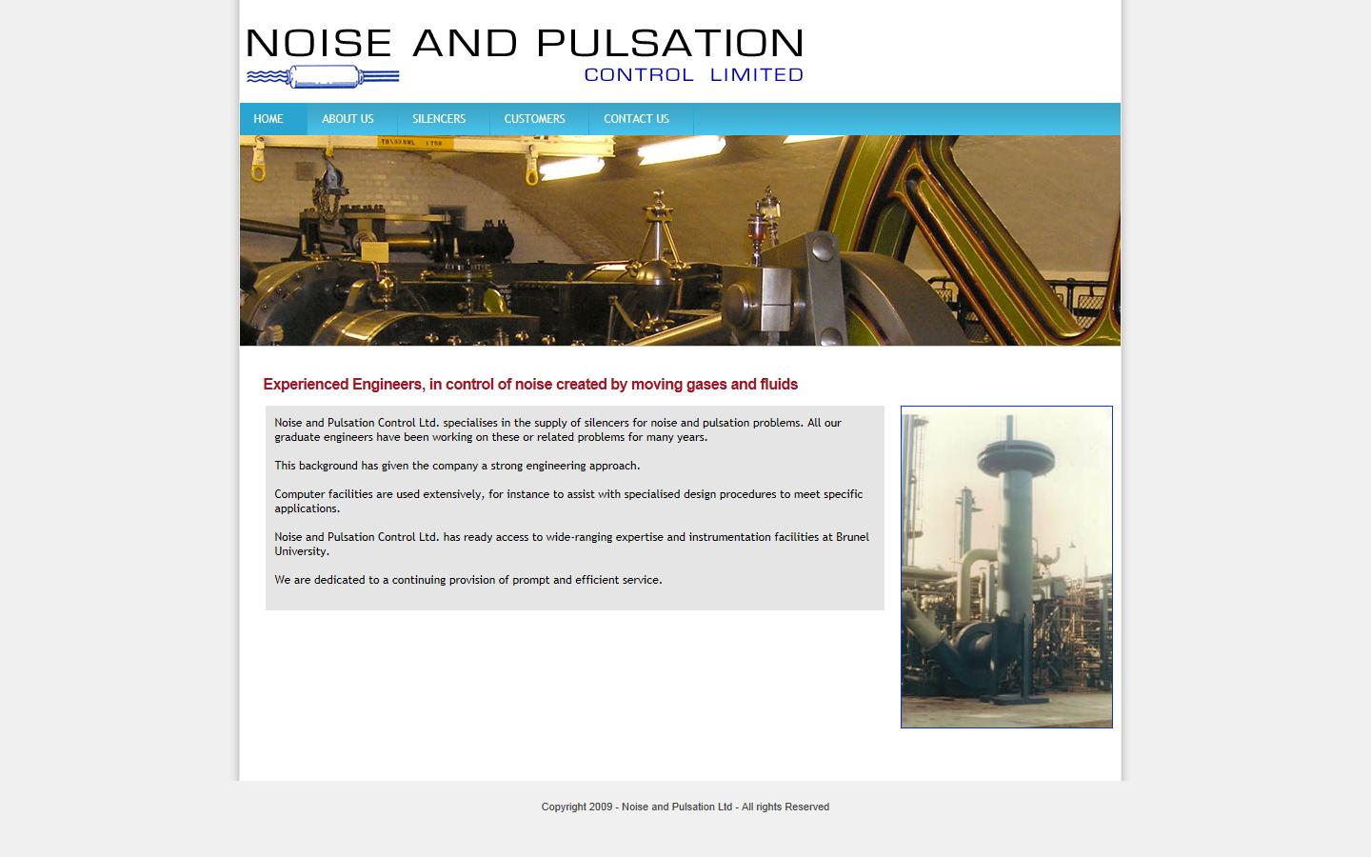The height and width of the screenshot is (857, 1371).
Task: Click the paragraph mentioning Brunel University
Action: [571, 544]
